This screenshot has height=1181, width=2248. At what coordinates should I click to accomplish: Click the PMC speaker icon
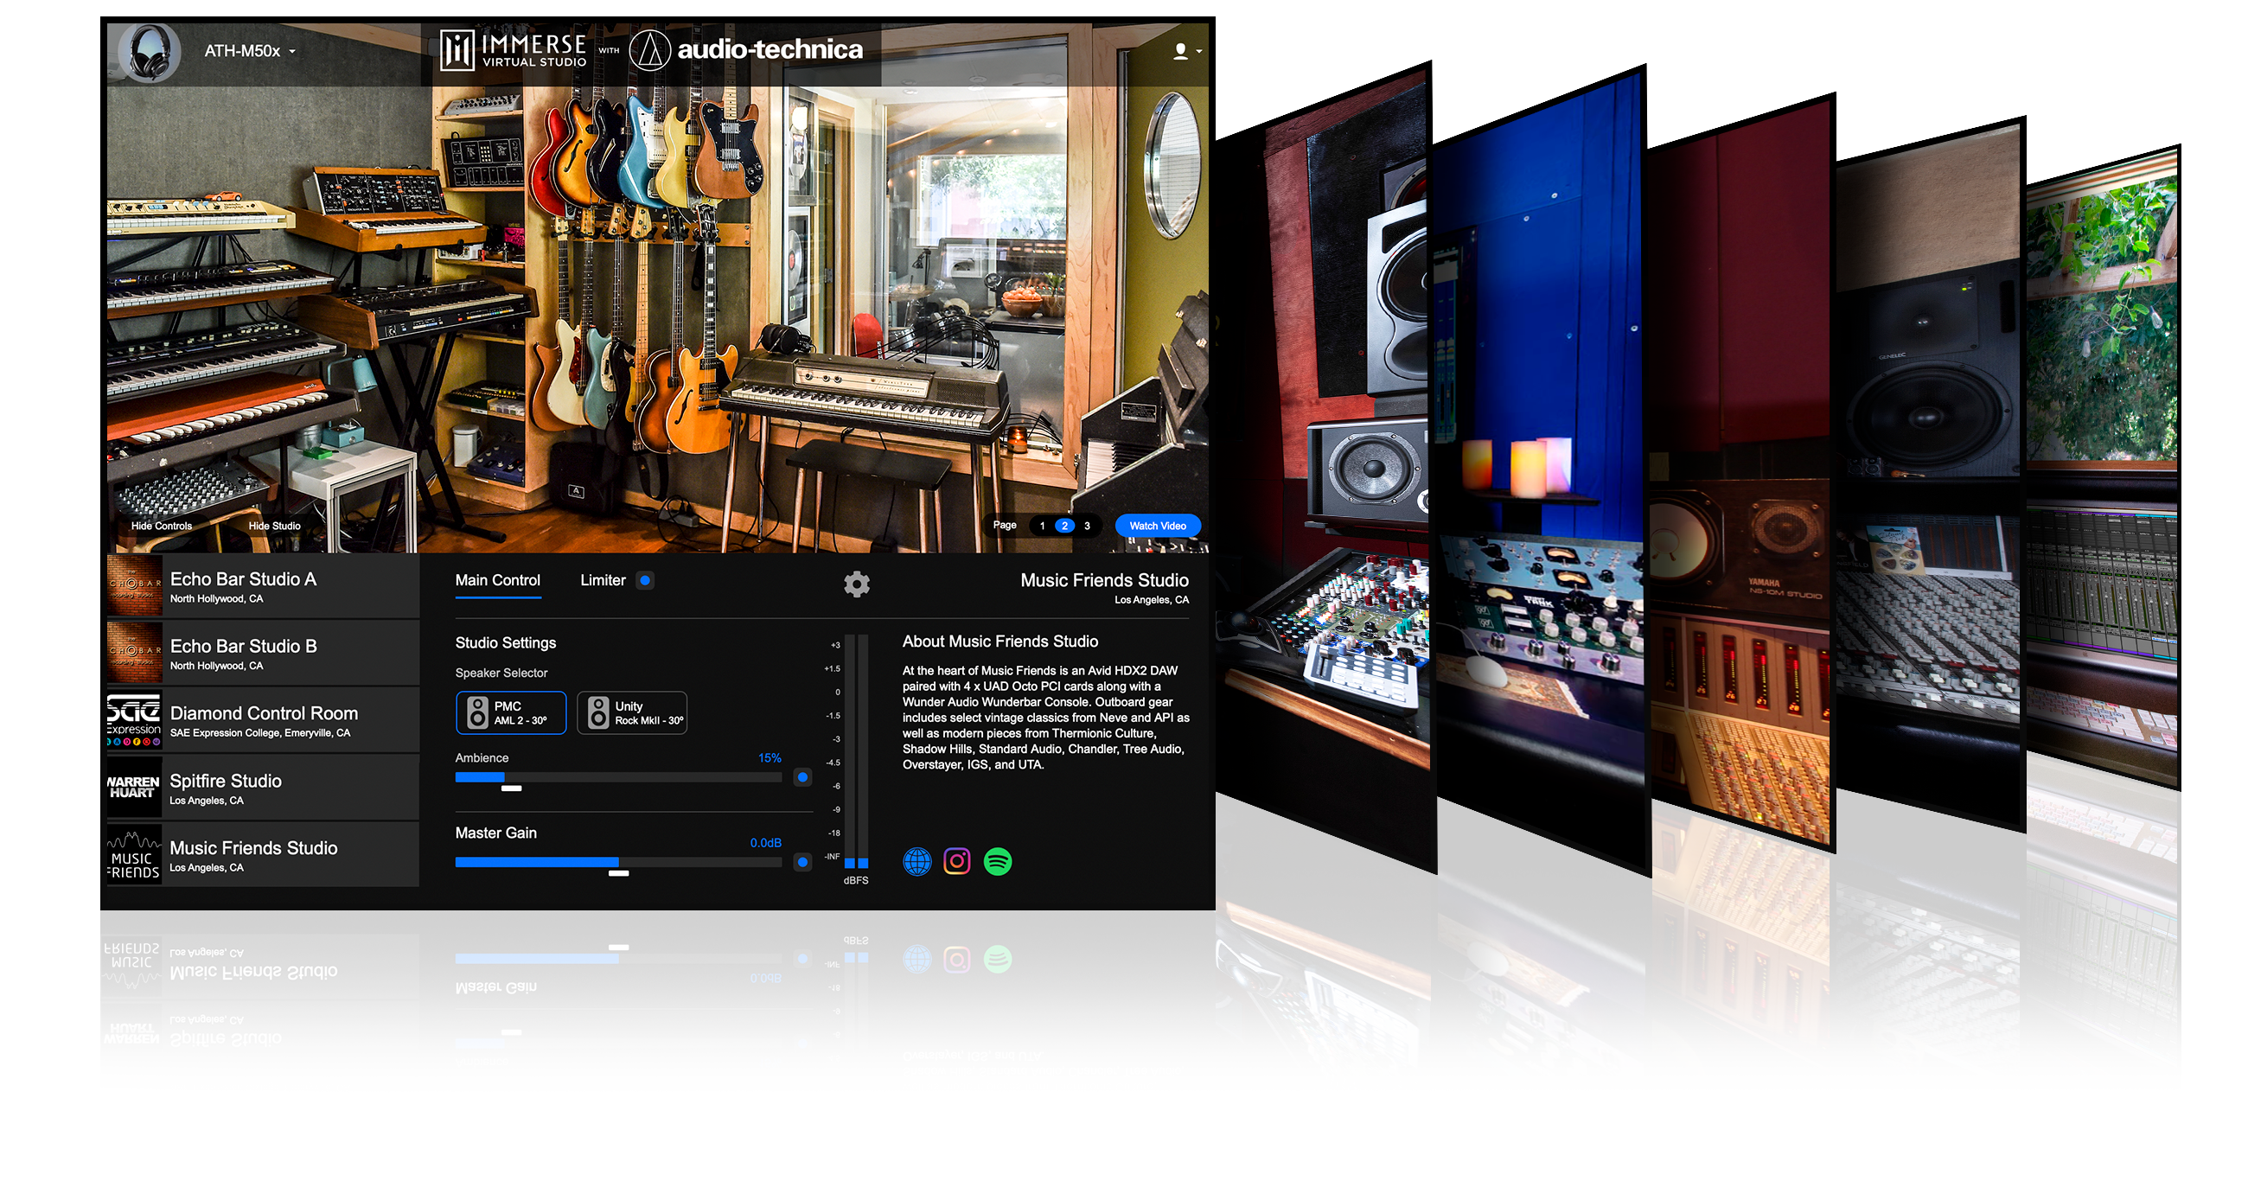[477, 713]
